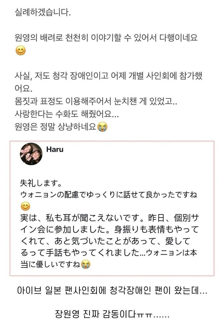Image resolution: width=224 pixels, height=327 pixels.
Task: Click the text 원영은 정말 상냥하네요
Action: pos(56,127)
